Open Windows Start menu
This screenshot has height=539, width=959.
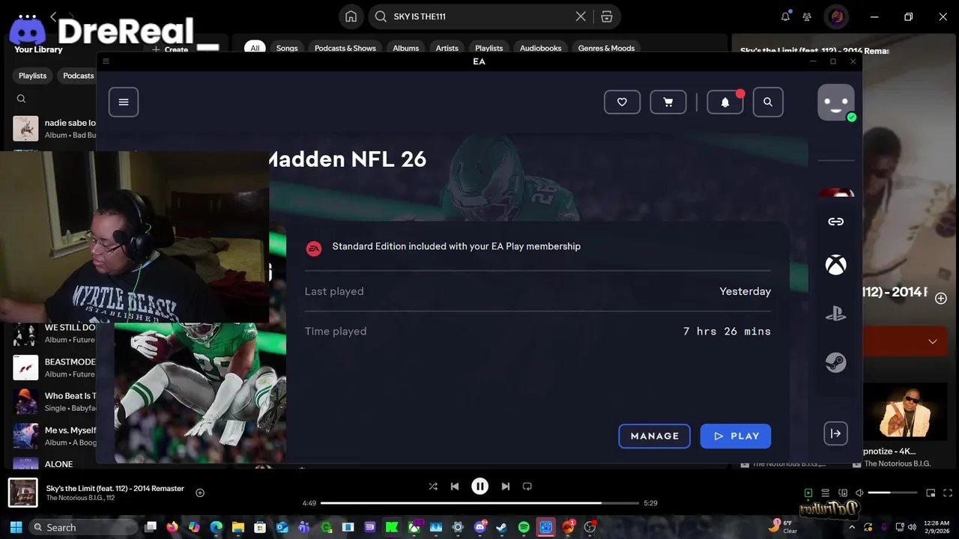(16, 527)
